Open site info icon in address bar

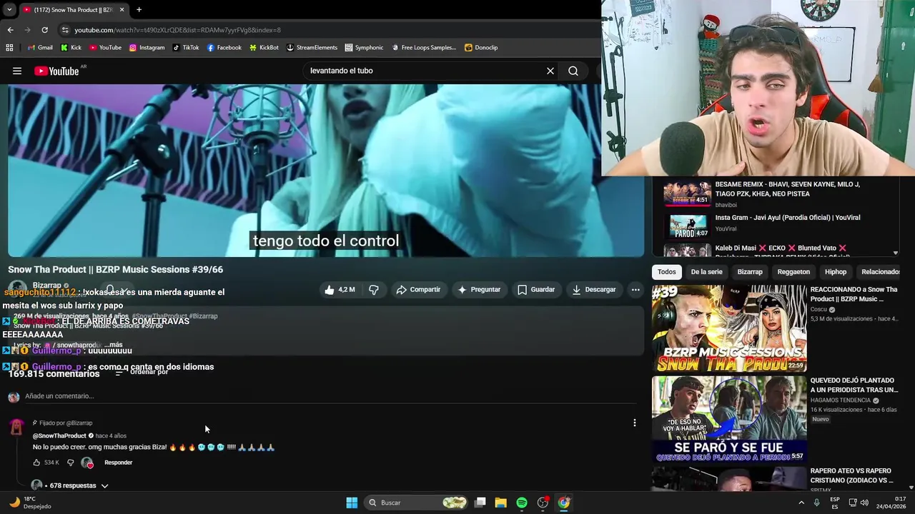(x=65, y=30)
